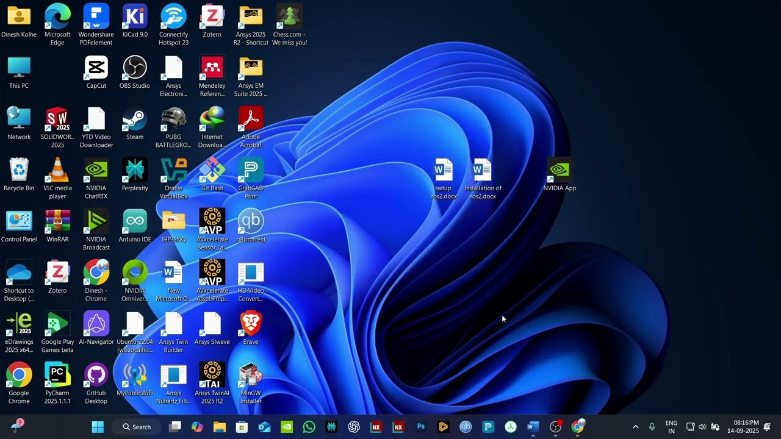
Task: Select the Git Bash desktop shortcut
Action: tap(212, 176)
